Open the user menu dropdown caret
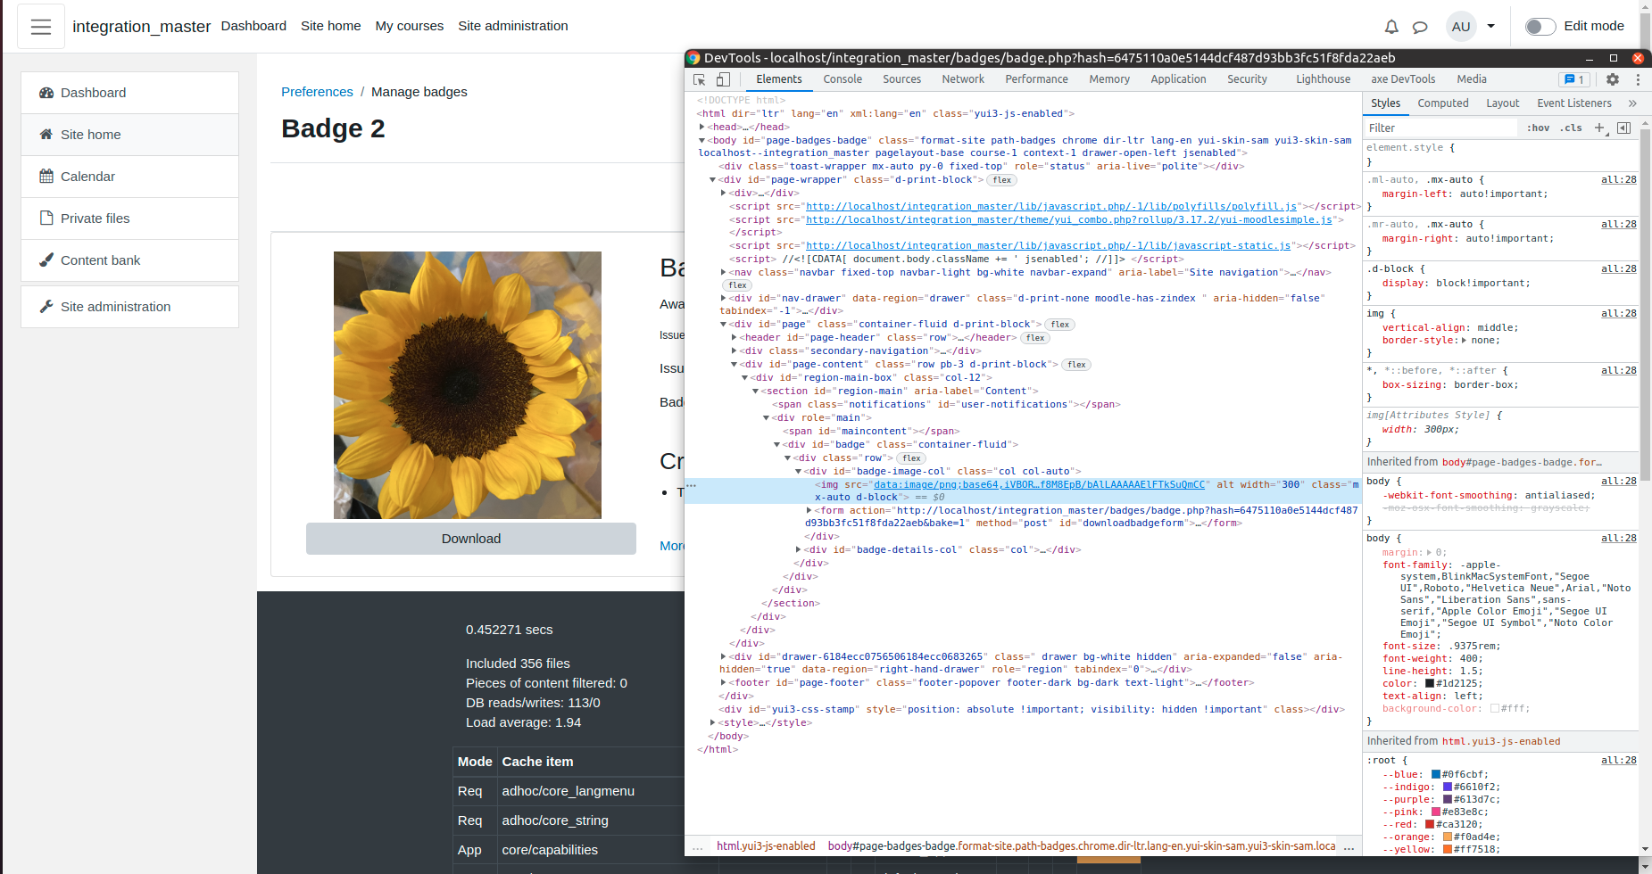 pyautogui.click(x=1490, y=27)
